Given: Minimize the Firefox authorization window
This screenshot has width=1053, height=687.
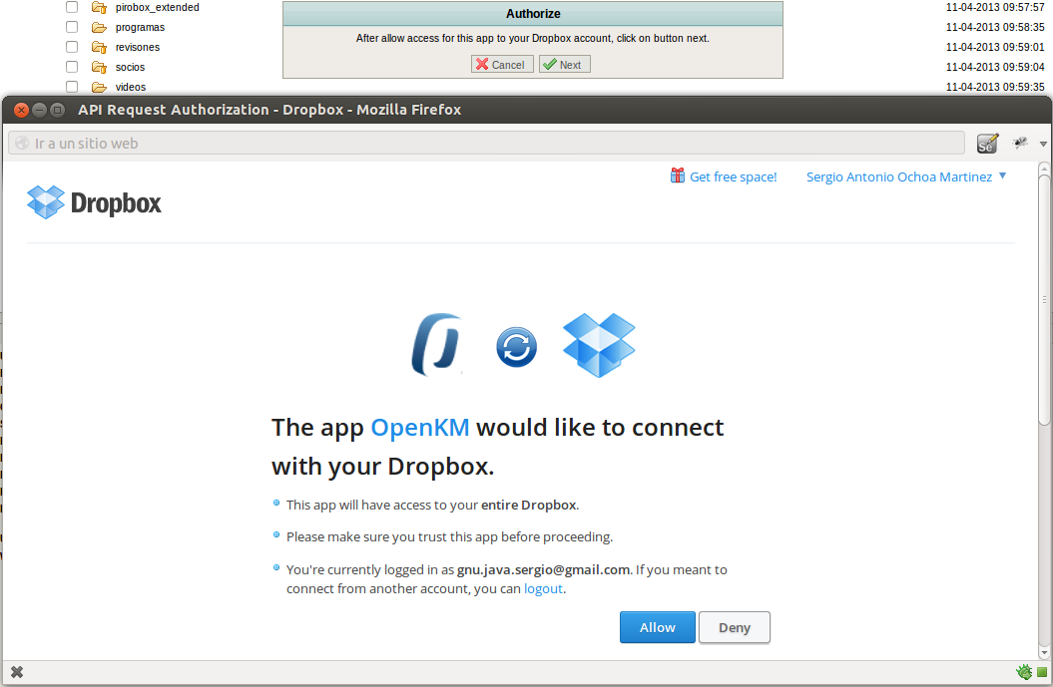Looking at the screenshot, I should coord(39,110).
